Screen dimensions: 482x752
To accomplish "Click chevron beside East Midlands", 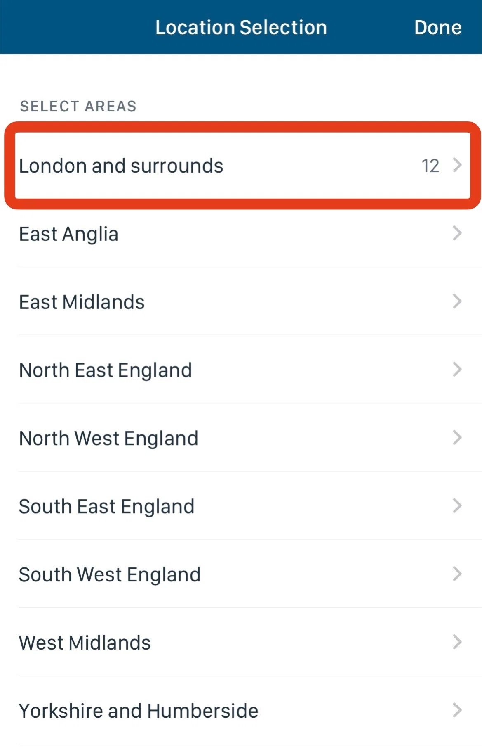I will (457, 301).
